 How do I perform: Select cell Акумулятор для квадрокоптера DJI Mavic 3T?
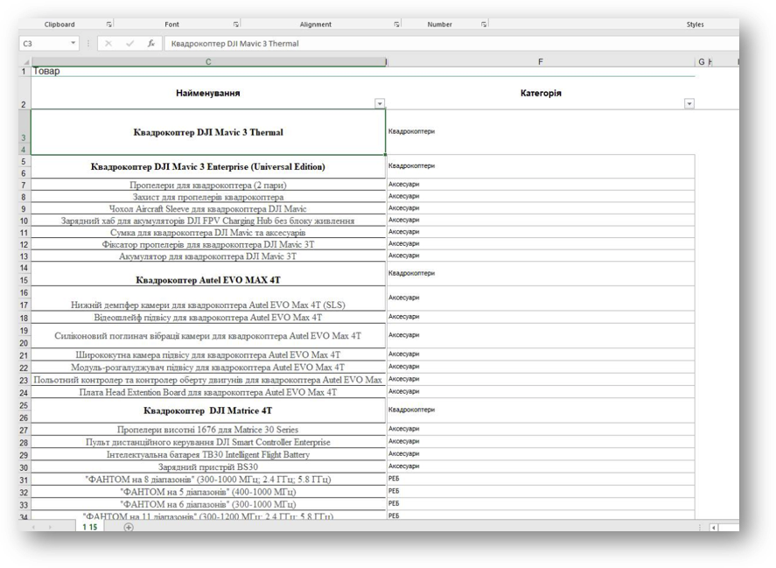coord(208,256)
